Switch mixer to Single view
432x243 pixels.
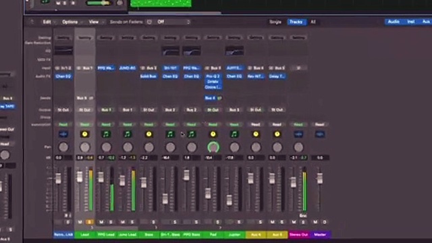(x=275, y=22)
